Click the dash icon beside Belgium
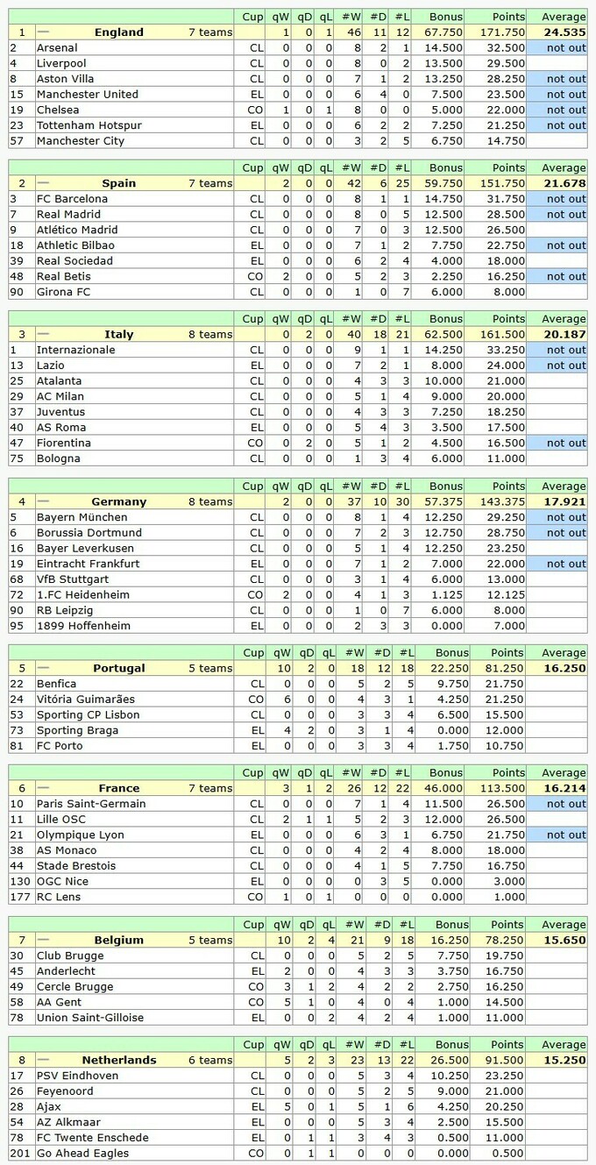The width and height of the screenshot is (596, 1165). tap(44, 940)
